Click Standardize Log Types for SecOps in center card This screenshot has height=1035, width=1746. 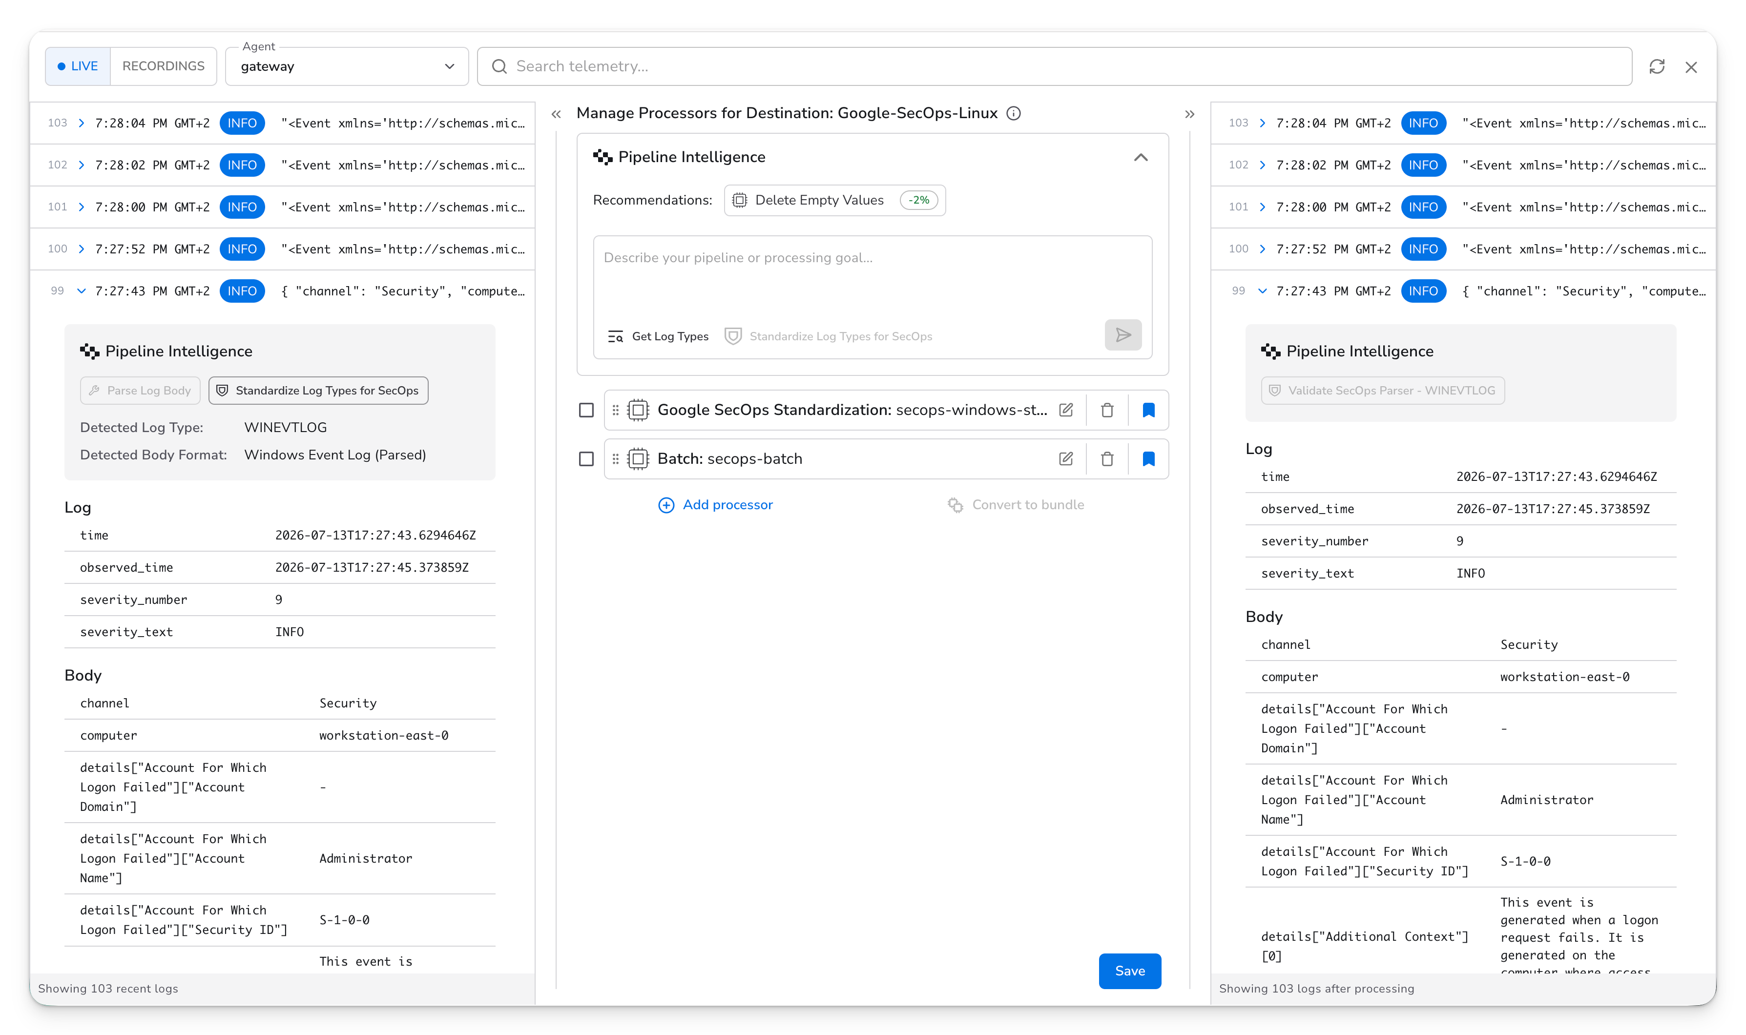tap(829, 336)
